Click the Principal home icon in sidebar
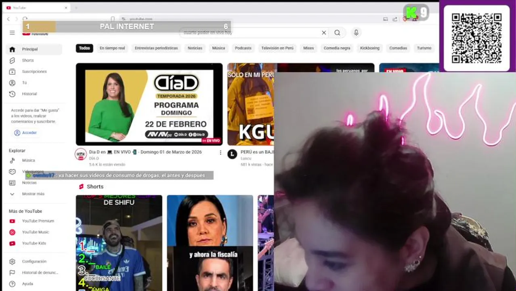This screenshot has width=516, height=291. pyautogui.click(x=12, y=49)
